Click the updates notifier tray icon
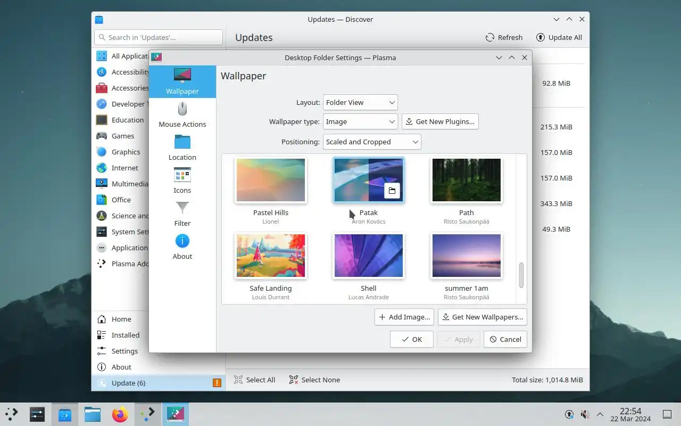681x426 pixels. pyautogui.click(x=569, y=414)
